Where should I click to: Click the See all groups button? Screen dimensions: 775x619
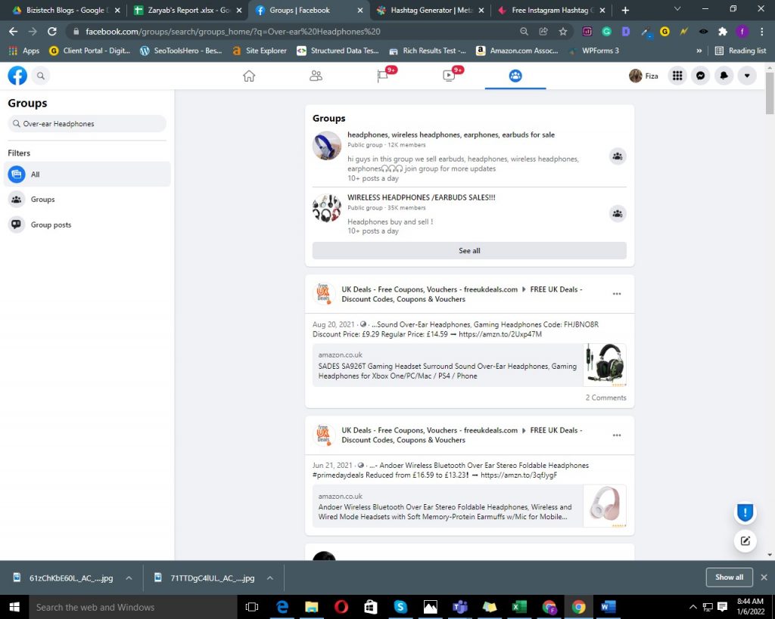tap(469, 251)
